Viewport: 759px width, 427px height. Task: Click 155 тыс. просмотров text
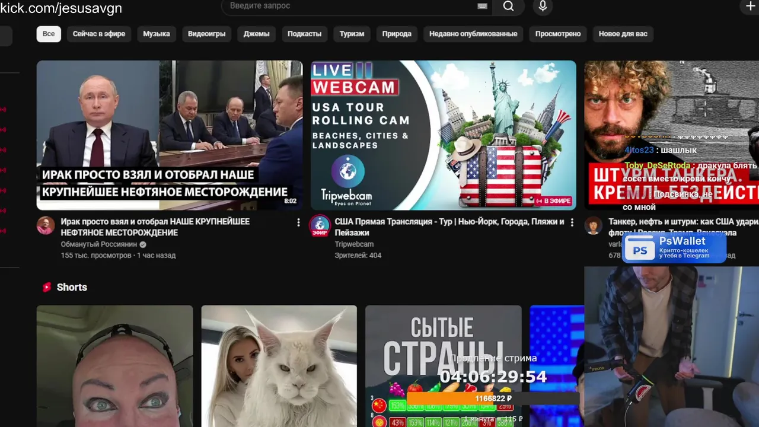[x=96, y=256]
